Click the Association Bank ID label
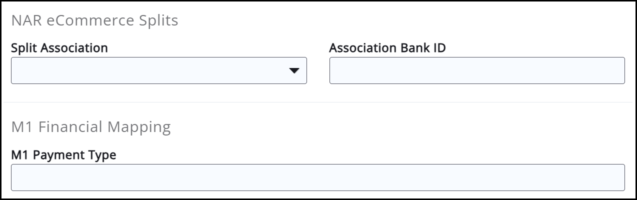The height and width of the screenshot is (200, 637). point(387,48)
